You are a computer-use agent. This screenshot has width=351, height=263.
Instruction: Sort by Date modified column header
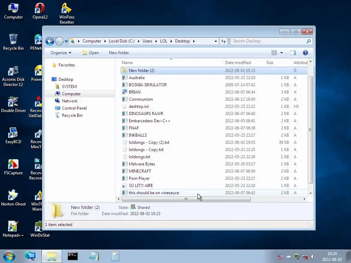(x=243, y=63)
